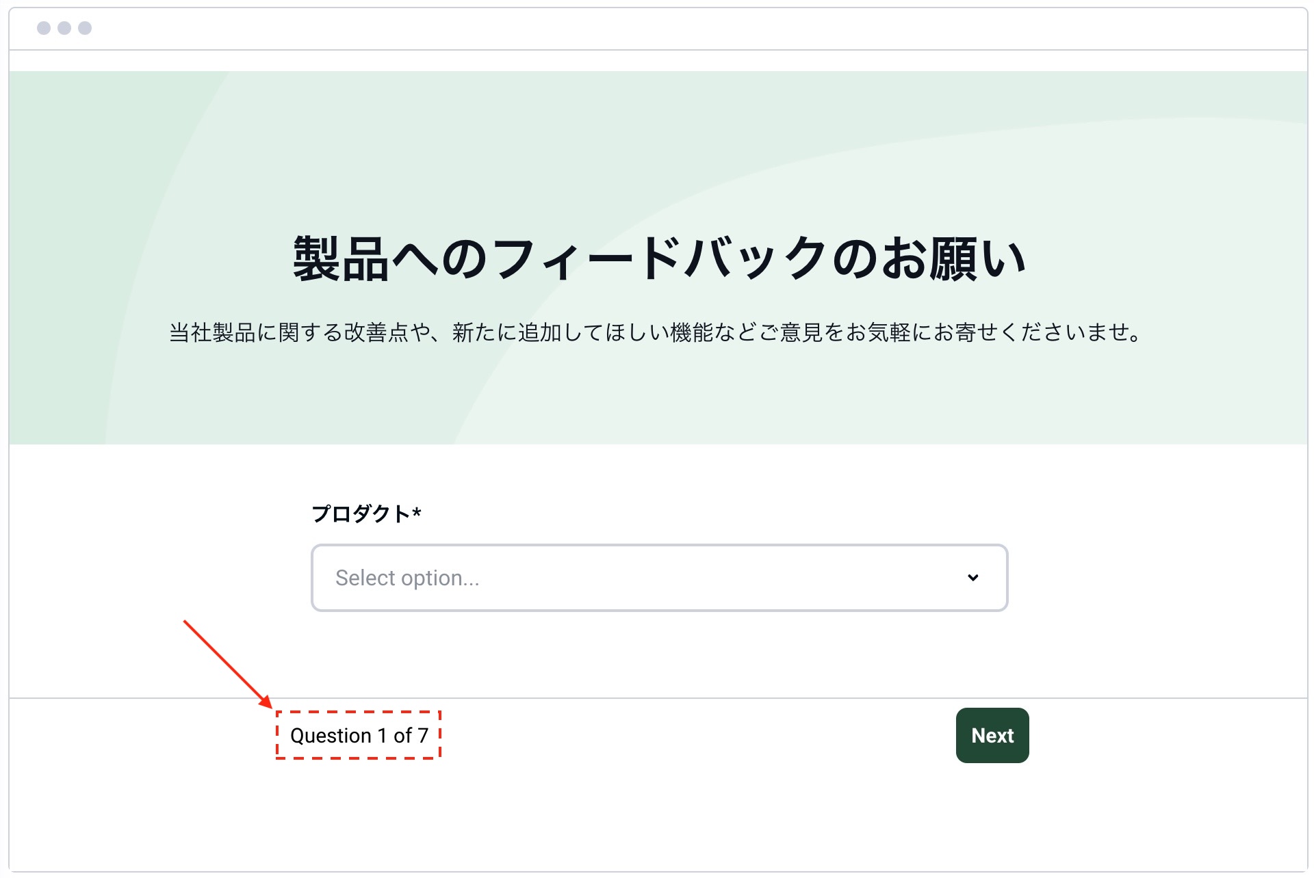
Task: Click the 製品へのフィードバックのお願い heading
Action: [659, 258]
